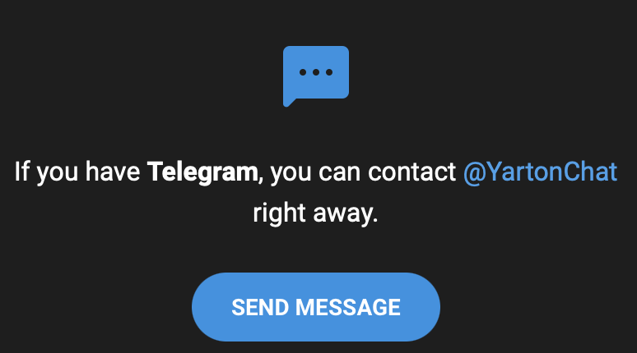
Task: Click the word MESSAGE on the blue button
Action: (348, 307)
